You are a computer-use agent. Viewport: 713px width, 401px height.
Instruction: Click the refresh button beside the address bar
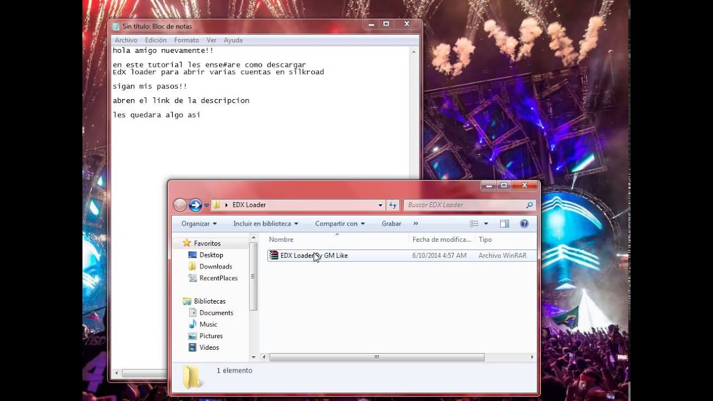[393, 205]
